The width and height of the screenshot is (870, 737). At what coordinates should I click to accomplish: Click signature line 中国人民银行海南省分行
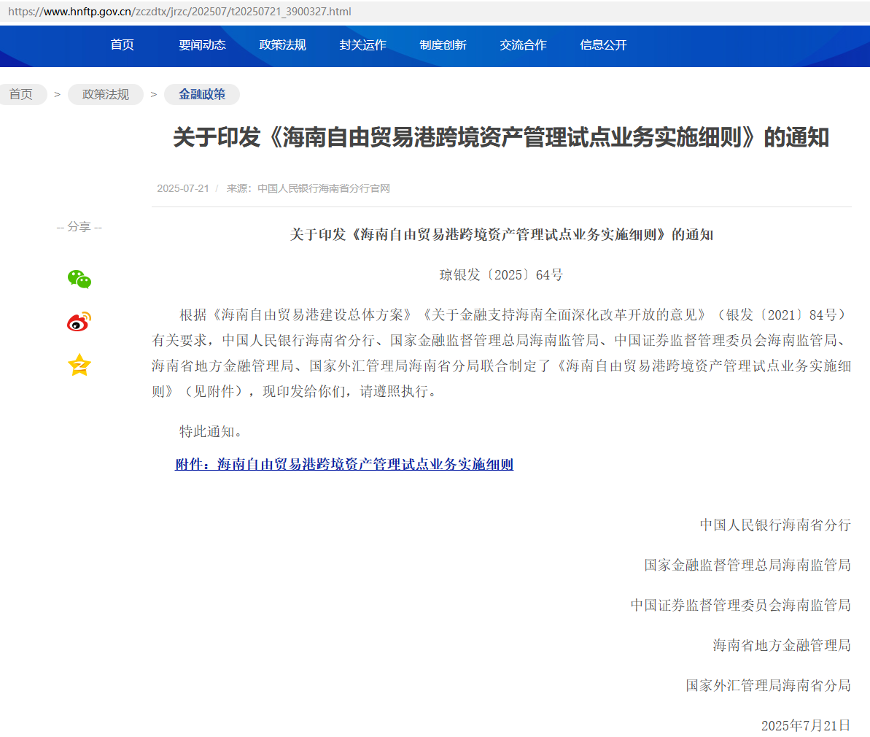click(x=775, y=525)
